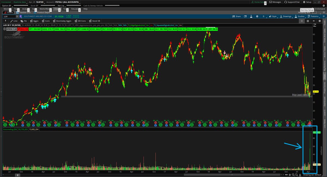Screen dimensions: 327x177
Task: Open the Active Trader side tab
Action: (325, 52)
